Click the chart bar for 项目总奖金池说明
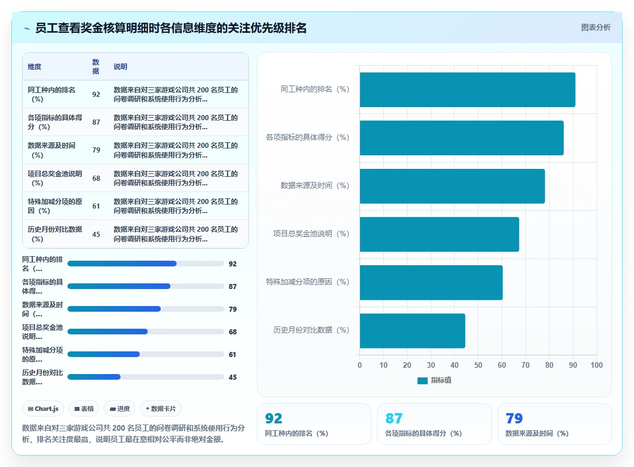634x467 pixels. 439,234
